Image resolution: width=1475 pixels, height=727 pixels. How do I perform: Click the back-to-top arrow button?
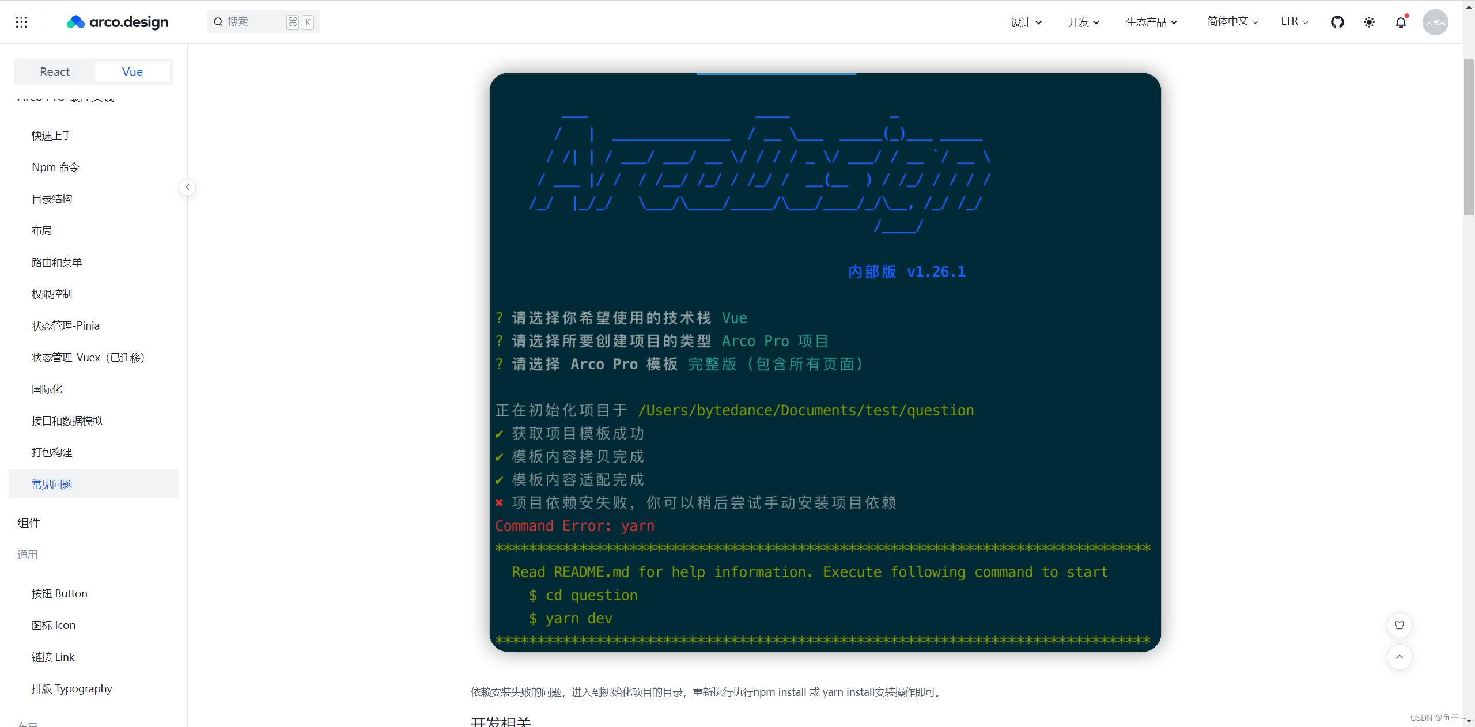pos(1400,657)
